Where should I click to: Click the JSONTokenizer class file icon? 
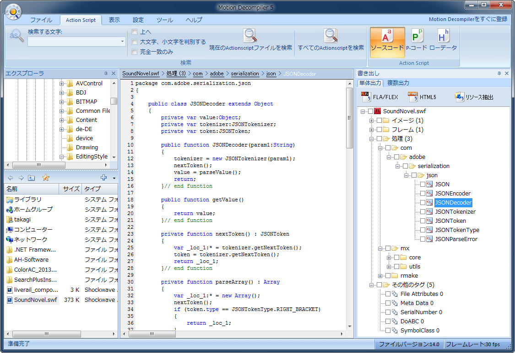pos(429,212)
